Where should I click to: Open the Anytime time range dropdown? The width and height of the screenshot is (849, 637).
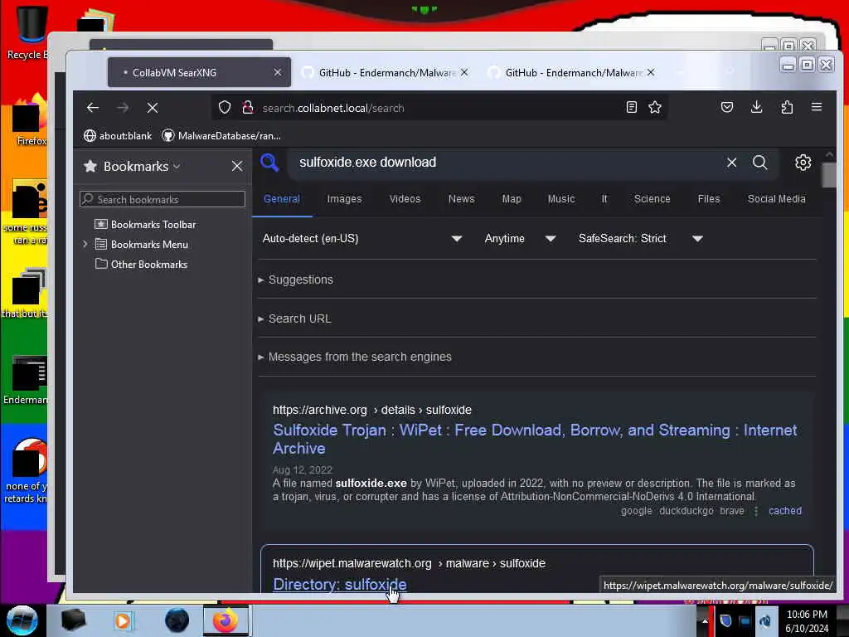tap(520, 238)
